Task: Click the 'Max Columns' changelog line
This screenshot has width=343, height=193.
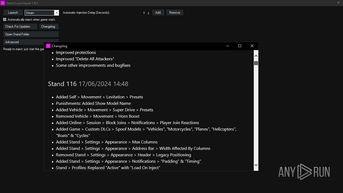Action: coord(107,142)
